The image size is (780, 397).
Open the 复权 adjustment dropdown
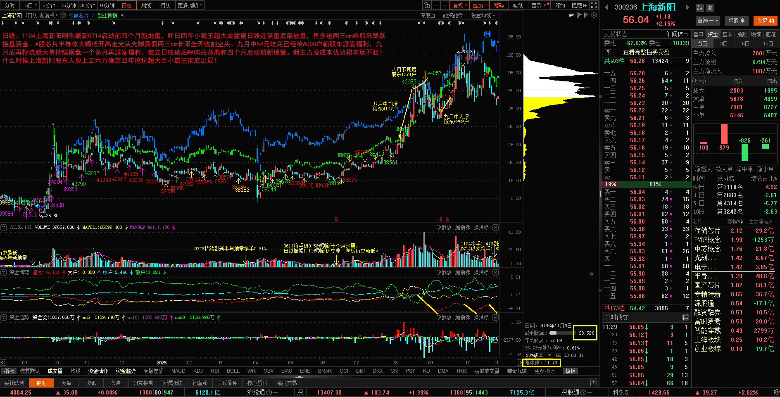pyautogui.click(x=460, y=5)
